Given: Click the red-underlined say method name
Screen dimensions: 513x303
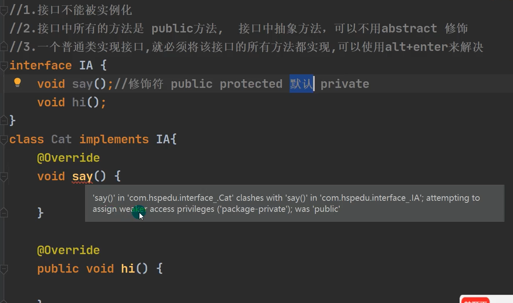Looking at the screenshot, I should tap(82, 177).
